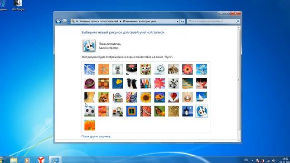
Task: Click 'Изменение своего рисунка' breadcrumb
Action: coord(140,21)
